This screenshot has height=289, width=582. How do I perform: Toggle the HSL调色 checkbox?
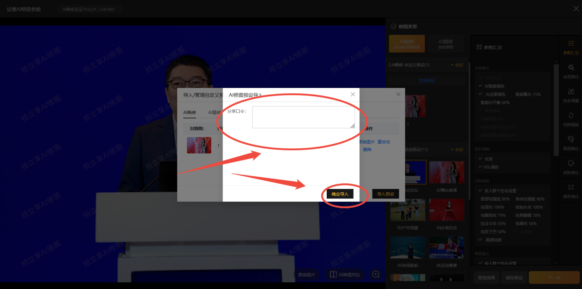point(481,167)
